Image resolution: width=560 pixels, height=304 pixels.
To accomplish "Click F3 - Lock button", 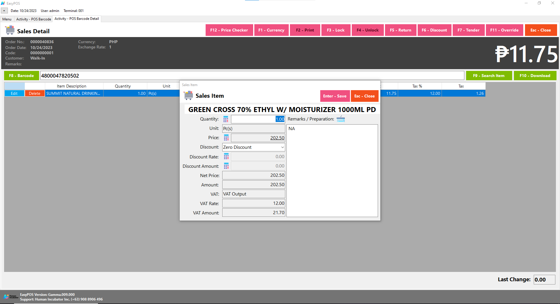I will tap(336, 30).
